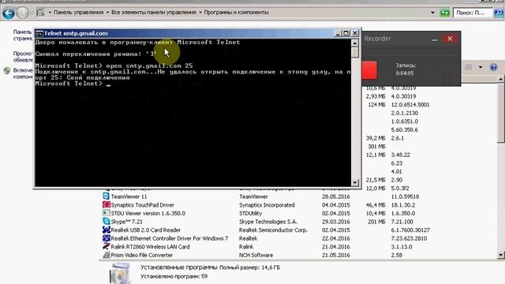Stop recording with the red button
The width and height of the screenshot is (505, 284).
coord(369,70)
